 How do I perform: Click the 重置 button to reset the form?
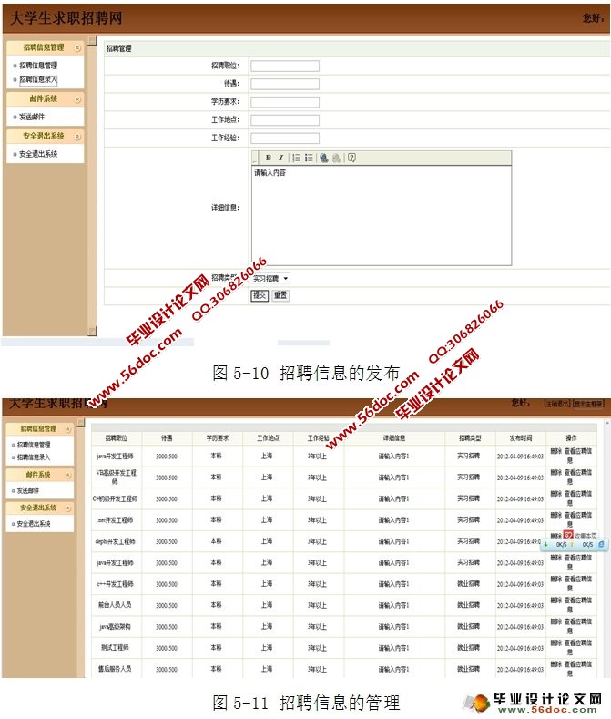280,295
